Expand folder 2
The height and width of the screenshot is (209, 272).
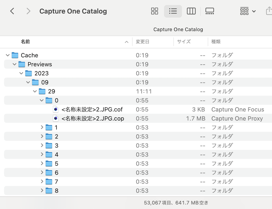pyautogui.click(x=42, y=136)
